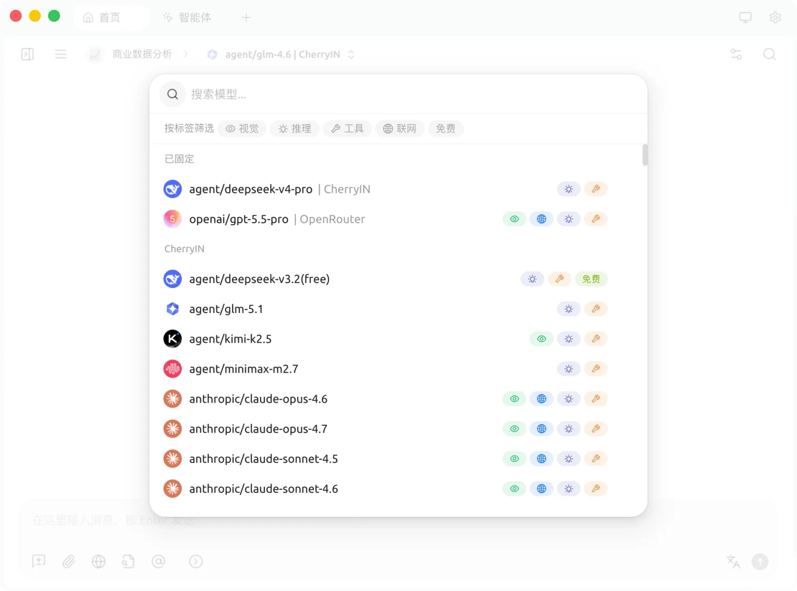The height and width of the screenshot is (591, 797).
Task: Toggle the 联网 web filter tag
Action: (x=400, y=129)
